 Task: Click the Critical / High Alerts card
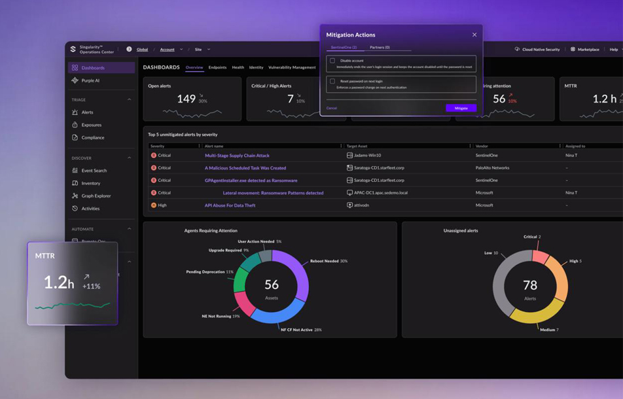[x=283, y=99]
